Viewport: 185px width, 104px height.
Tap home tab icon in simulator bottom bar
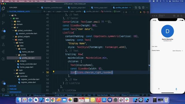coord(159,89)
